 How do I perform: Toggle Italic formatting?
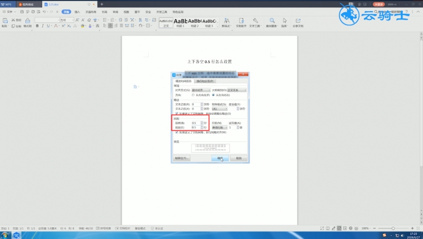[x=43, y=26]
